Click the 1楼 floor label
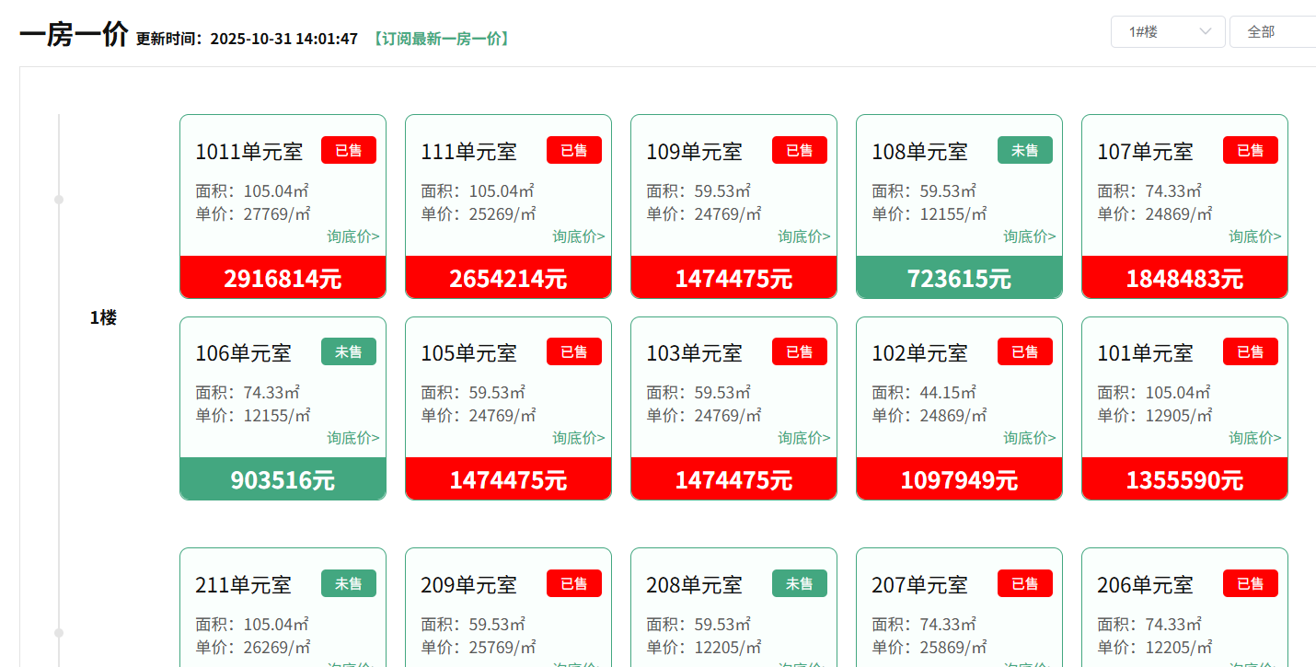The image size is (1316, 667). [103, 317]
